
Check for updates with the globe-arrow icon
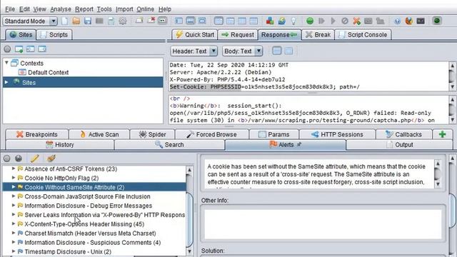click(x=281, y=21)
